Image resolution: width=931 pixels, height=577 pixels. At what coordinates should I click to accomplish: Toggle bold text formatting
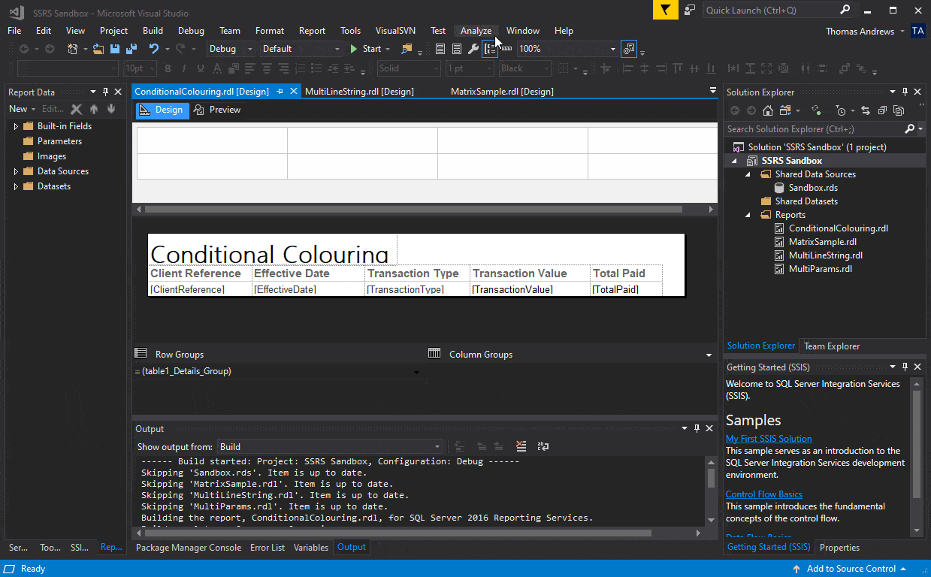click(168, 68)
